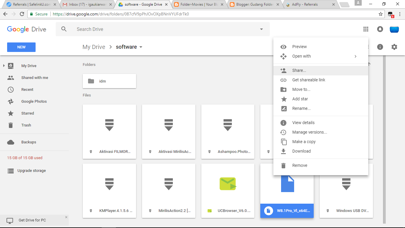Click the history icon beside Manage versions

[283, 132]
